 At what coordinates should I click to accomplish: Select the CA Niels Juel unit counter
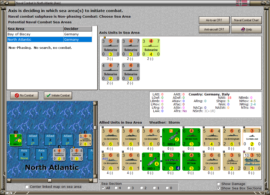pos(252,137)
